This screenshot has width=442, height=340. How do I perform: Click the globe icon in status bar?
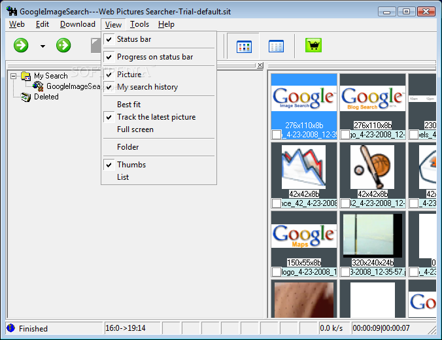[x=10, y=328]
